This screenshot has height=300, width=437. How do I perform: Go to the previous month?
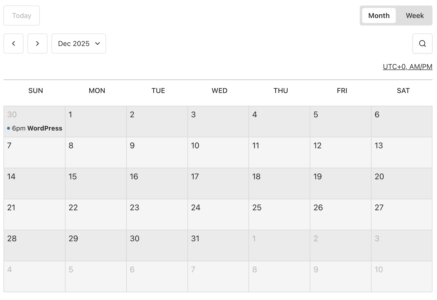click(13, 43)
